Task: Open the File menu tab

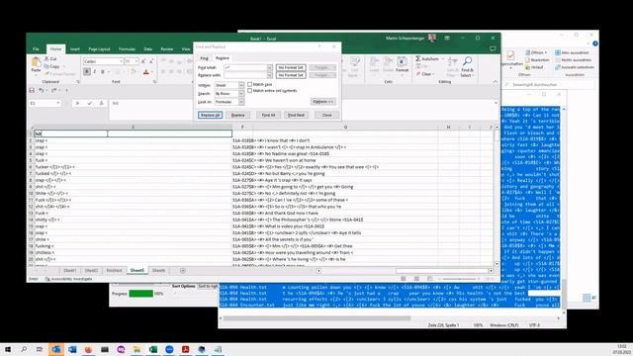Action: tap(36, 48)
